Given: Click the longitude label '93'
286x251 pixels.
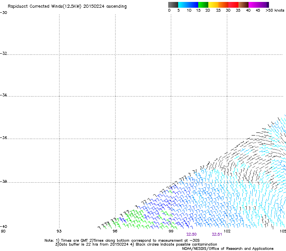Looking at the screenshot, I should (x=59, y=231).
